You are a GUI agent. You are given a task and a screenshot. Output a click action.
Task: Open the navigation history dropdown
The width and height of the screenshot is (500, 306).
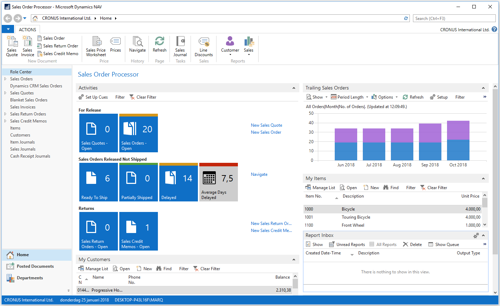click(25, 18)
